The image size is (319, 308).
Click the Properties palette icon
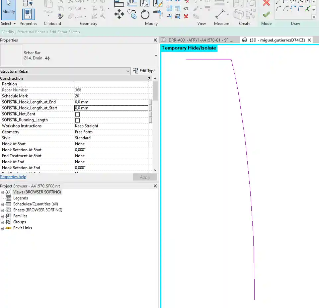coord(28,14)
